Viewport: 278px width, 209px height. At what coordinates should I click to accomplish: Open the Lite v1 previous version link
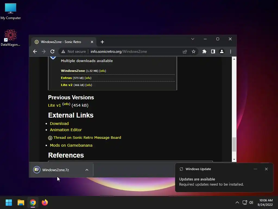[x=54, y=105]
